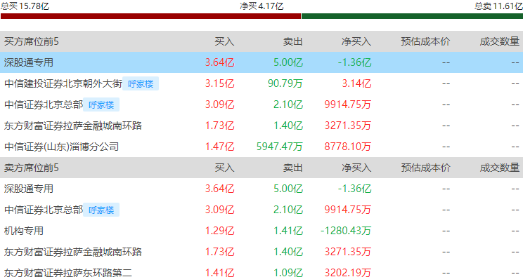Open buyer-side 东方财富证券拉萨金融城南环路 seat
This screenshot has width=523, height=277.
(73, 126)
